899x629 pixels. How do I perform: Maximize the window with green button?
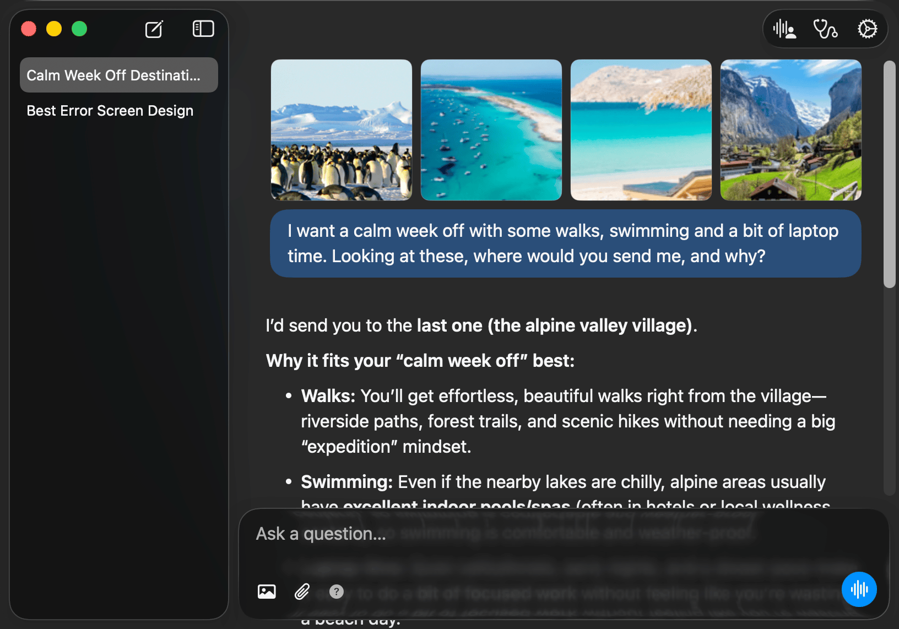pos(79,29)
